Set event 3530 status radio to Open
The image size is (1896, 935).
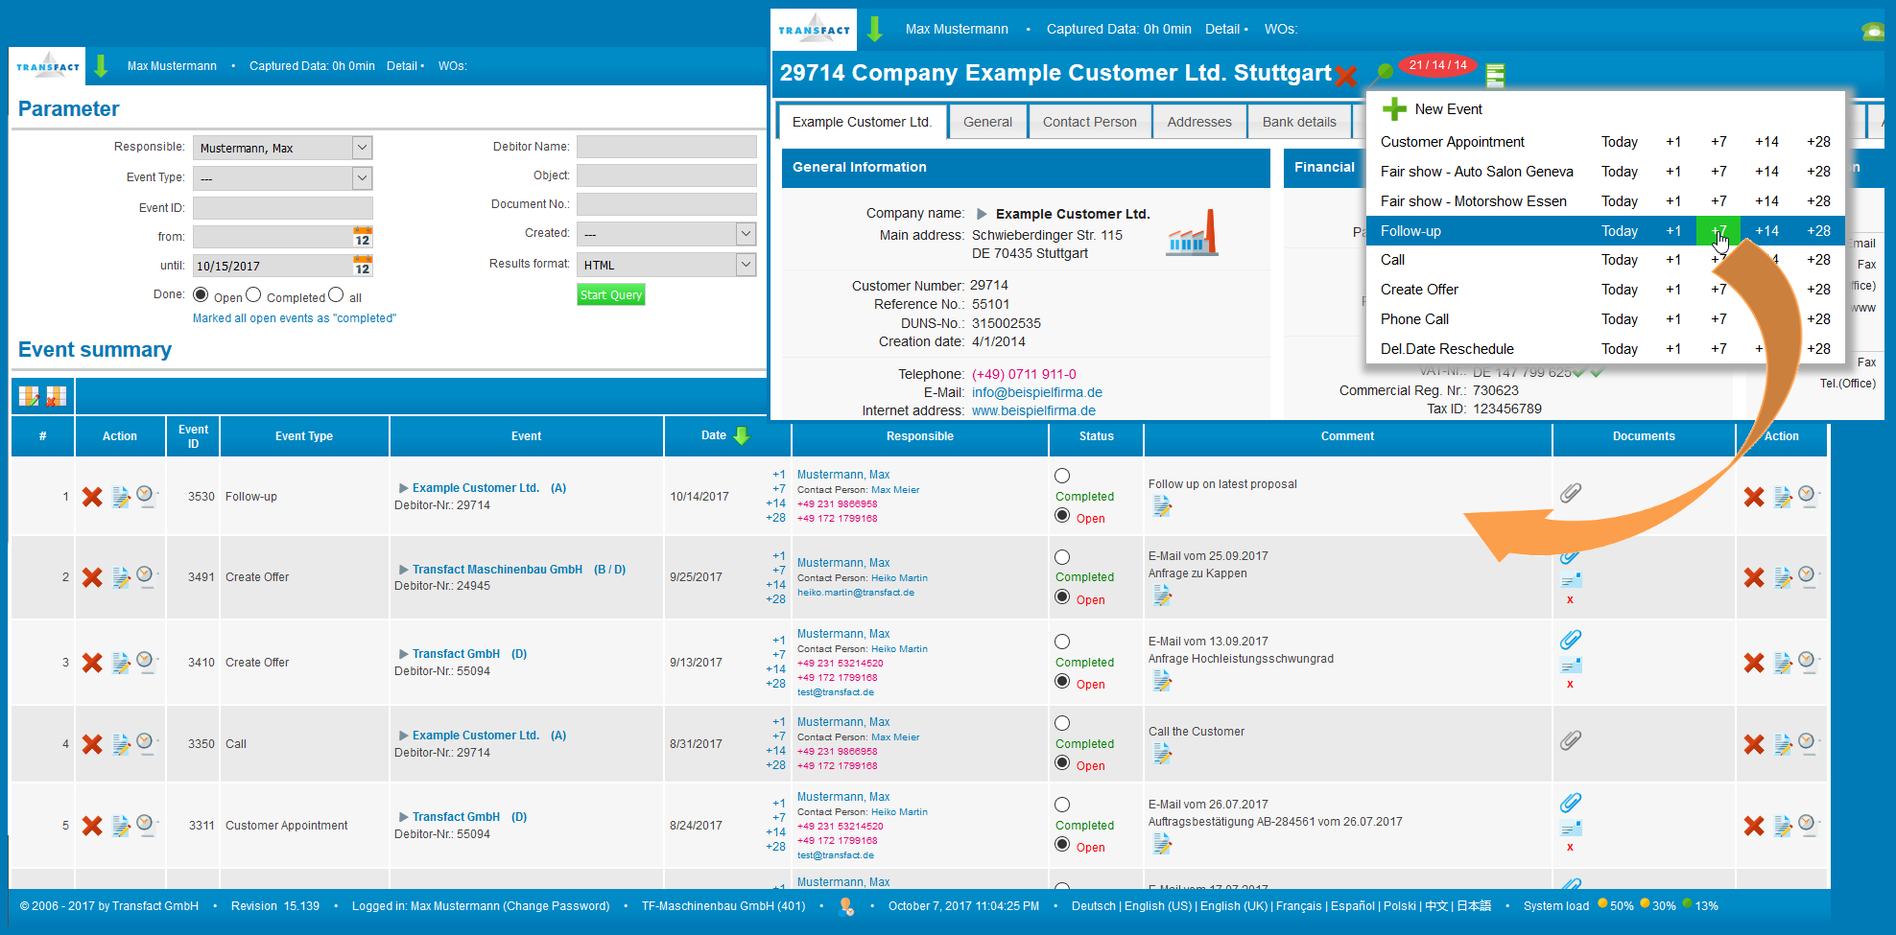click(1062, 515)
